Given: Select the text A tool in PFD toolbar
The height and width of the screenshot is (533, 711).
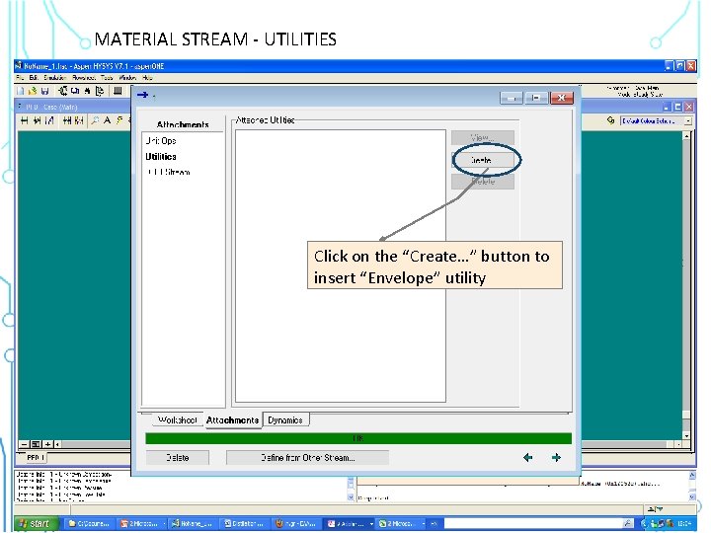Looking at the screenshot, I should pyautogui.click(x=107, y=120).
